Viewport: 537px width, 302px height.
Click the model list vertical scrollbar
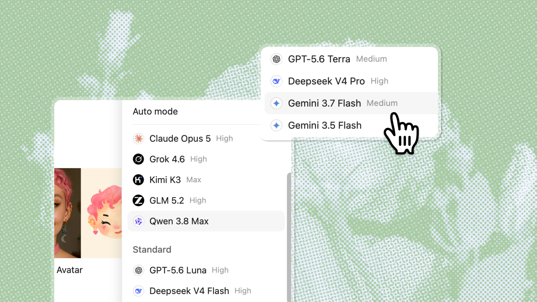point(289,237)
